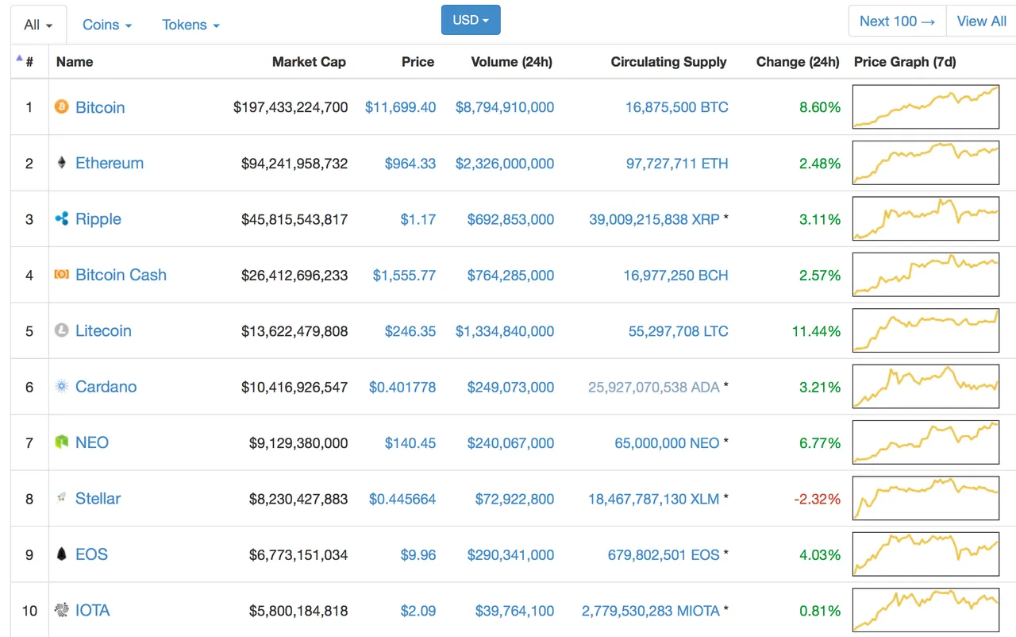Click EOS price $9.96
The width and height of the screenshot is (1016, 637).
pyautogui.click(x=418, y=554)
